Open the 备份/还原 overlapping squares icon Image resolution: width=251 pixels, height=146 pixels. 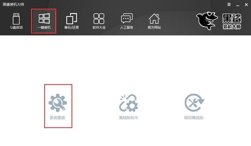pyautogui.click(x=72, y=19)
